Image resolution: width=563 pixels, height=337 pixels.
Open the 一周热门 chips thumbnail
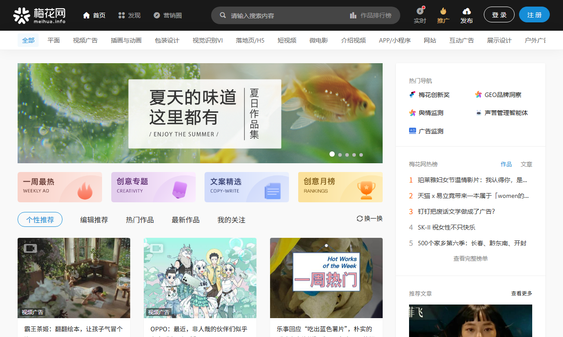pyautogui.click(x=326, y=278)
